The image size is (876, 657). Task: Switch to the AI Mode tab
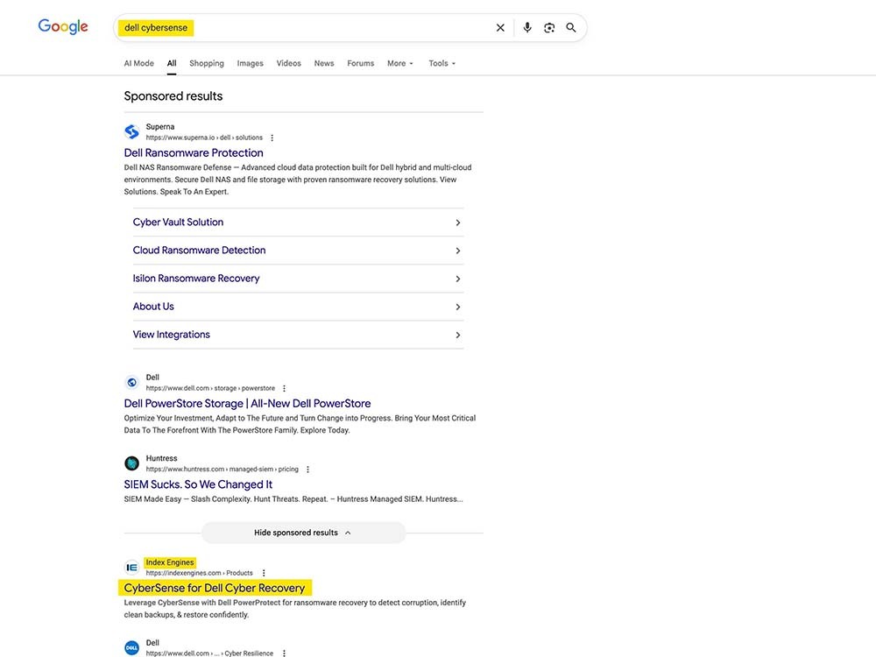[x=138, y=63]
